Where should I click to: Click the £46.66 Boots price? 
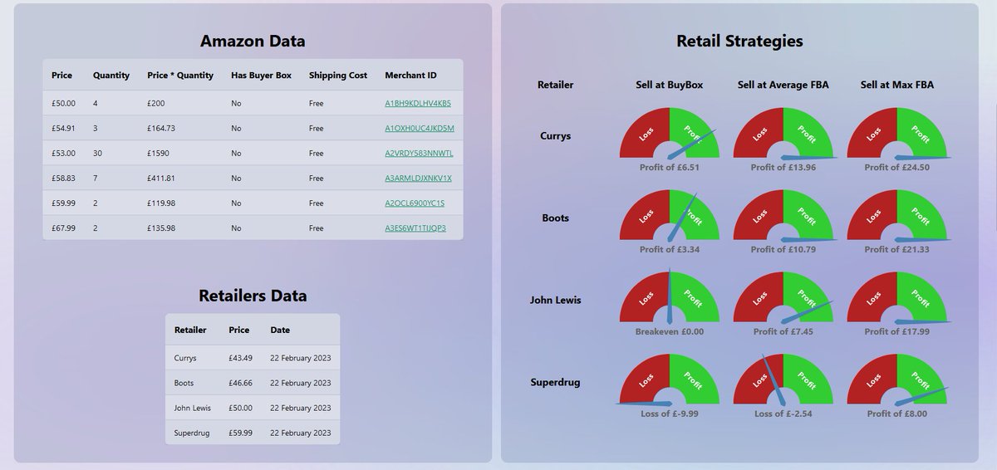click(240, 383)
